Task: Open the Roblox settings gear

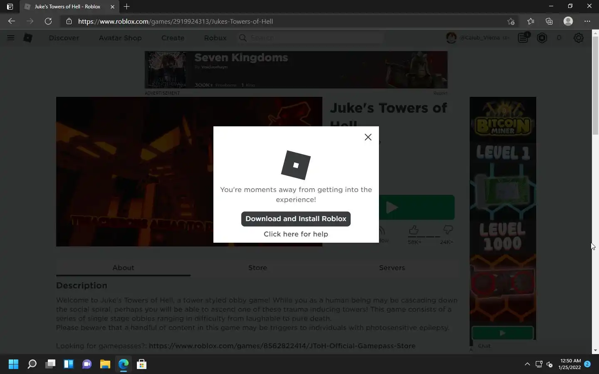Action: 579,38
